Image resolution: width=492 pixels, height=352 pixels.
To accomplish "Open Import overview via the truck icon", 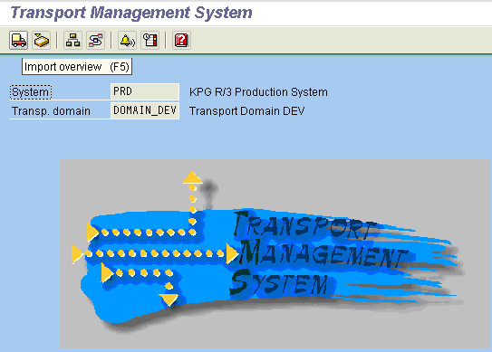I will click(18, 40).
